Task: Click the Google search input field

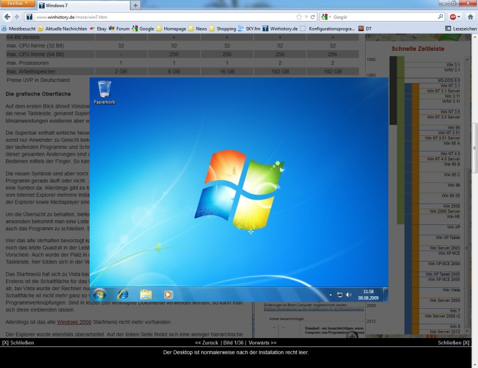Action: [x=384, y=17]
